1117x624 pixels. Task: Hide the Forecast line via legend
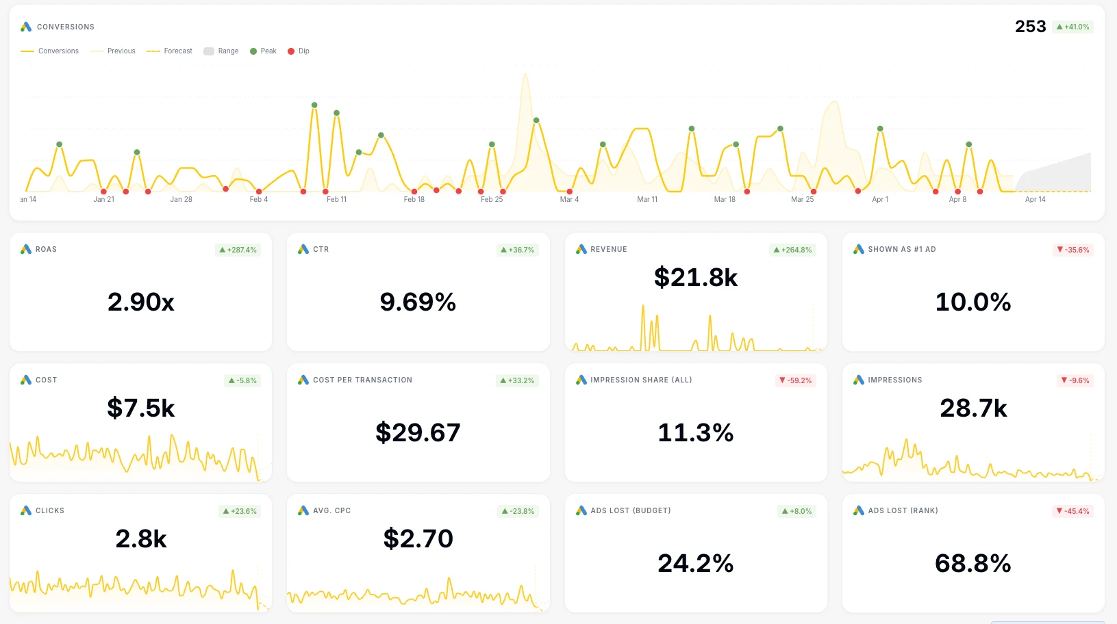(170, 51)
